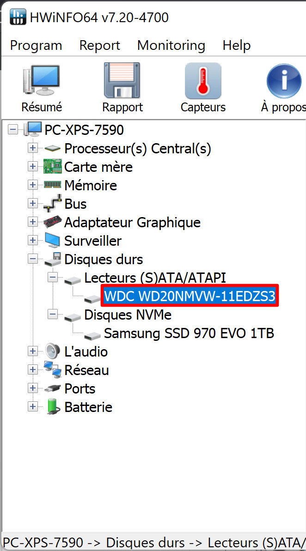
Task: Select the PC-XPS-7590 root label
Action: pos(84,130)
